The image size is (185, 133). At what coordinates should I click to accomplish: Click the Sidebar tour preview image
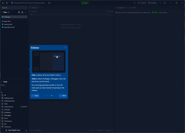point(49,62)
